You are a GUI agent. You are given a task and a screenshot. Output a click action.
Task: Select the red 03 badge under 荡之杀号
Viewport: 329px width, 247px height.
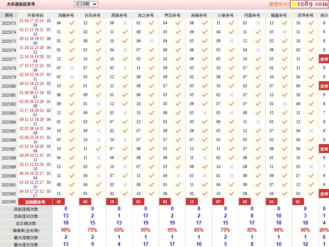[x=138, y=202]
